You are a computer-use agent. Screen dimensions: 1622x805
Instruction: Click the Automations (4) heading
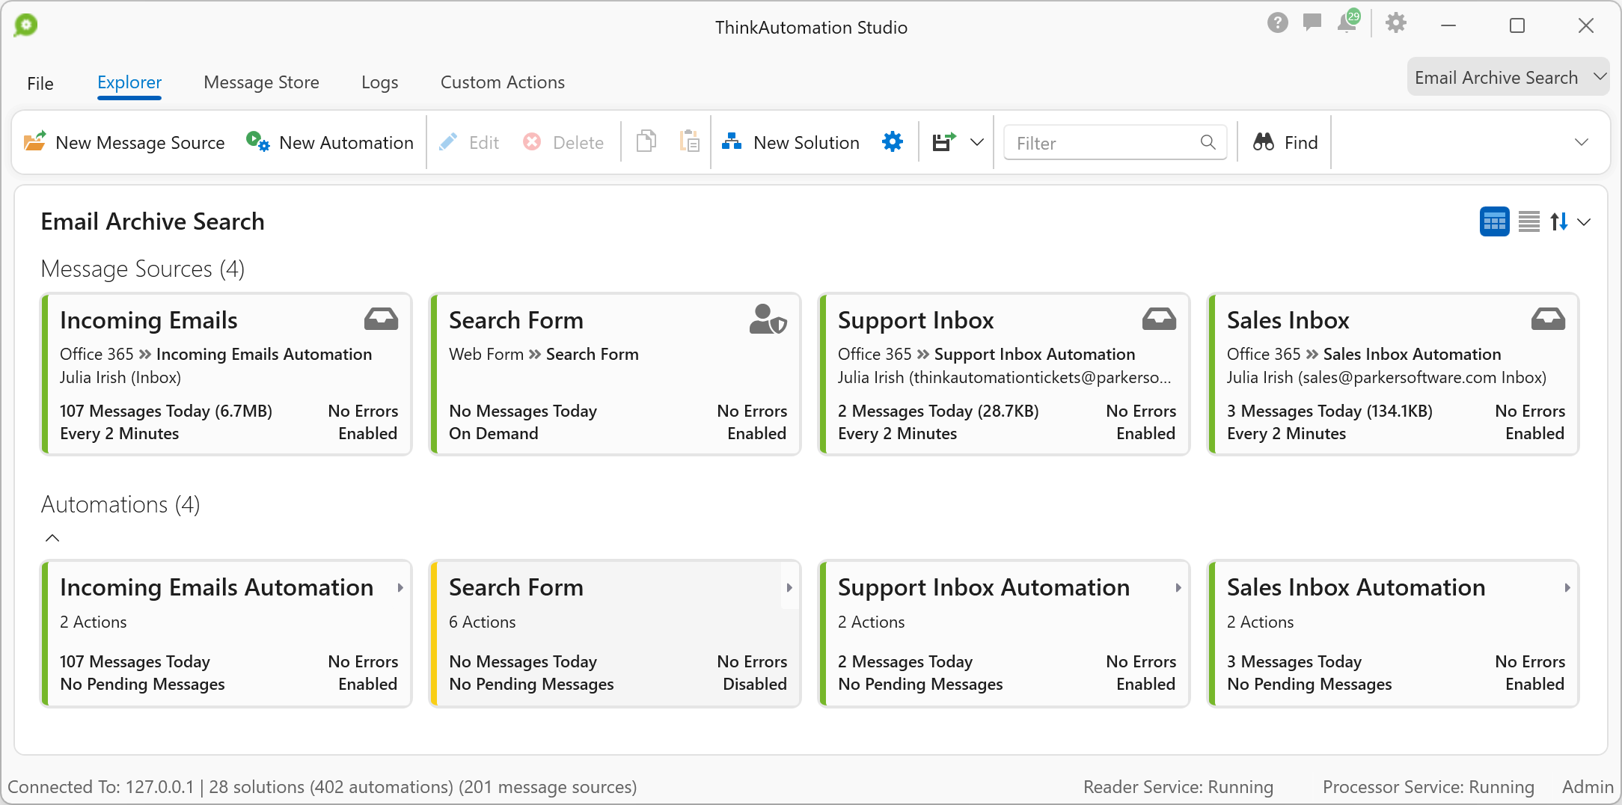click(x=120, y=504)
